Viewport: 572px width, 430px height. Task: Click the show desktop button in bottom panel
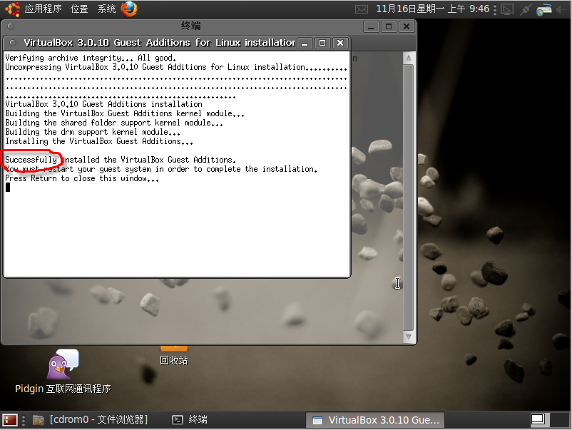point(10,420)
